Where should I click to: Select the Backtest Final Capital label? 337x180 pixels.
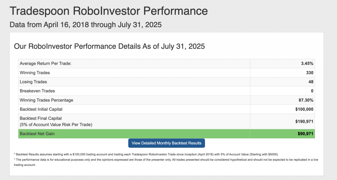[41, 119]
